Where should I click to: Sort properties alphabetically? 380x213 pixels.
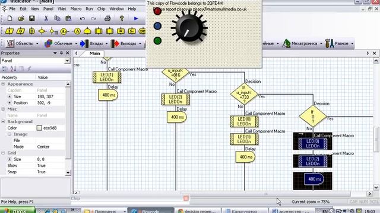[x=13, y=69]
